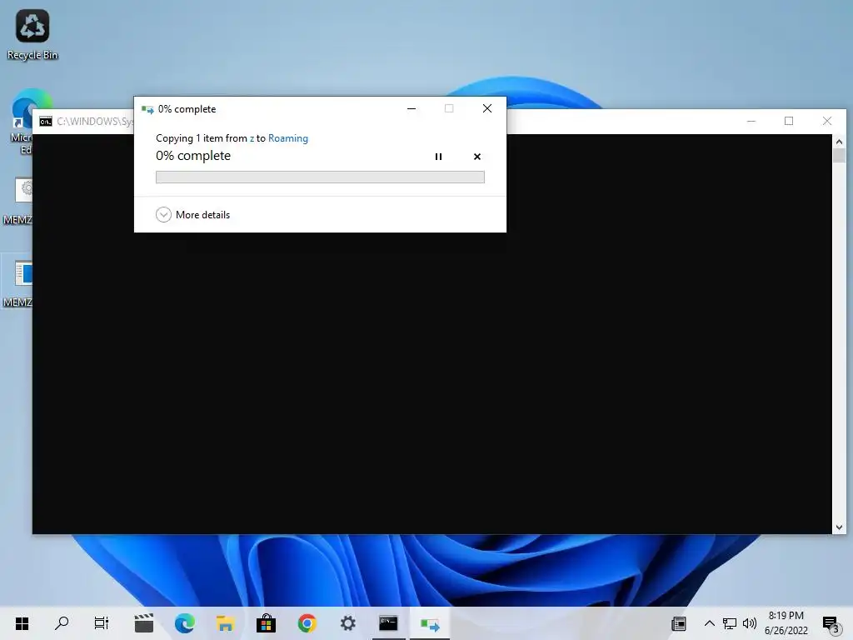Select the upper MEMZ desktop file
The height and width of the screenshot is (640, 853).
click(x=17, y=200)
